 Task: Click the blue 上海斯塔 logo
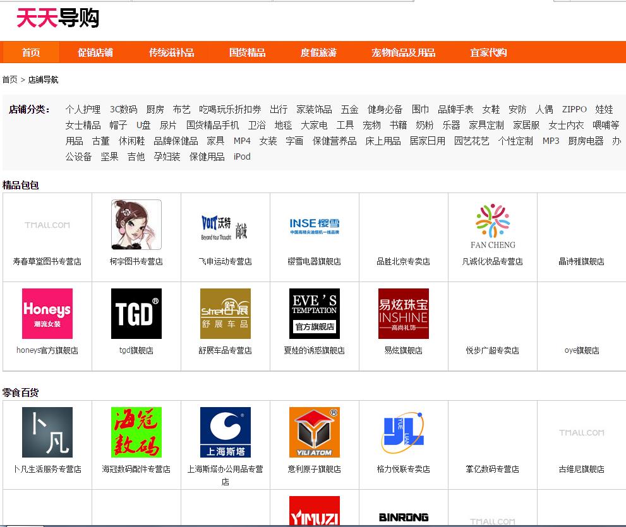pyautogui.click(x=225, y=432)
